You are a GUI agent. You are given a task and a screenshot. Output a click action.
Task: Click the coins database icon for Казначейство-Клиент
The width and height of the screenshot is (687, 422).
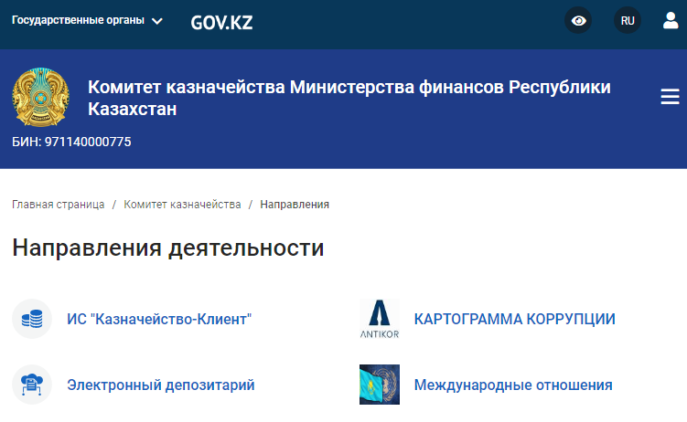(32, 320)
